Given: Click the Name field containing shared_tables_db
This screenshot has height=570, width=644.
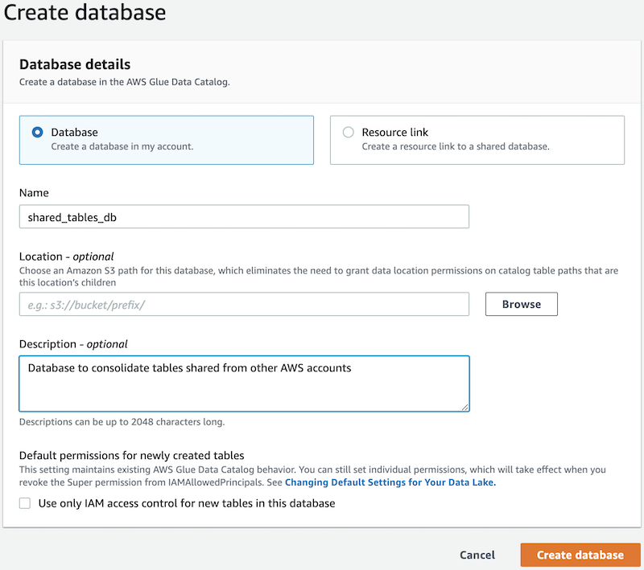Looking at the screenshot, I should pyautogui.click(x=244, y=217).
